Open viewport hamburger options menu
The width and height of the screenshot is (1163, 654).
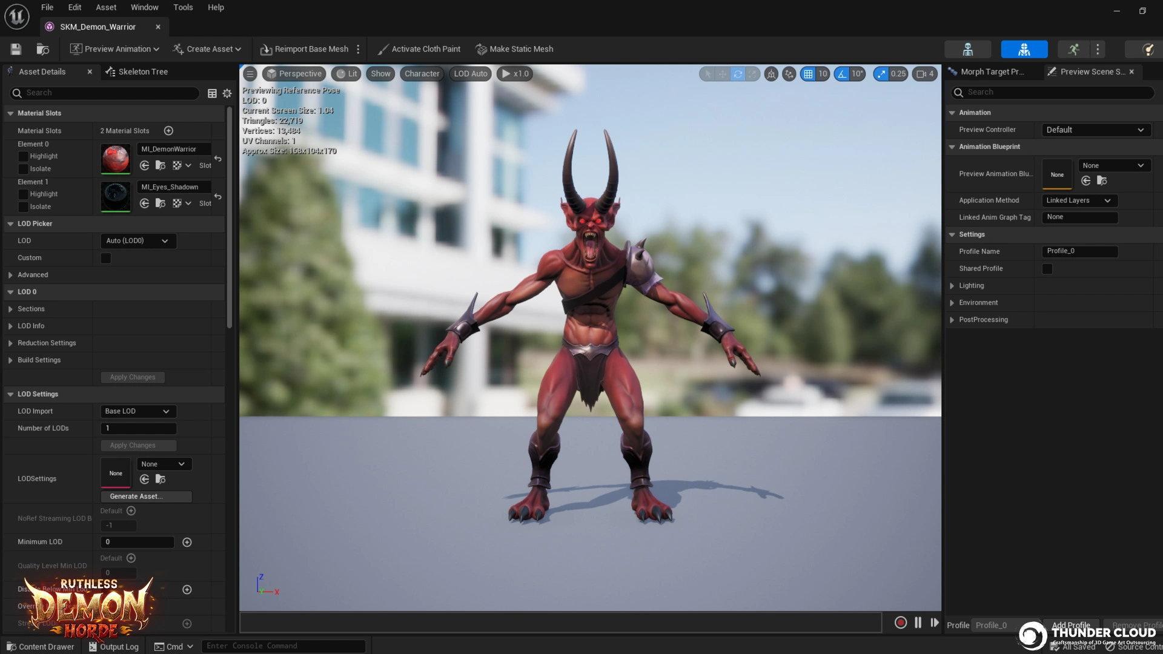pyautogui.click(x=250, y=74)
